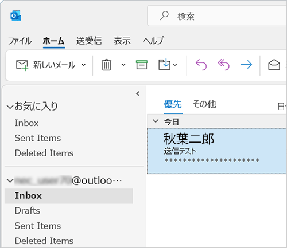The height and width of the screenshot is (248, 287).
Task: Open the email from 秋葉二郎
Action: 217,151
